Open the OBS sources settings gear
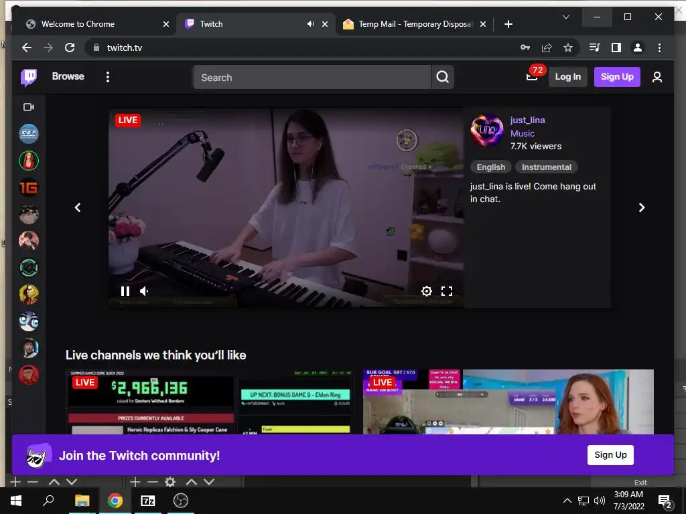 [x=169, y=482]
